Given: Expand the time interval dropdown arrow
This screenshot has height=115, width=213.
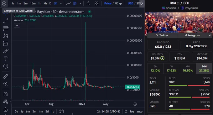Looking at the screenshot, I should [61, 3].
